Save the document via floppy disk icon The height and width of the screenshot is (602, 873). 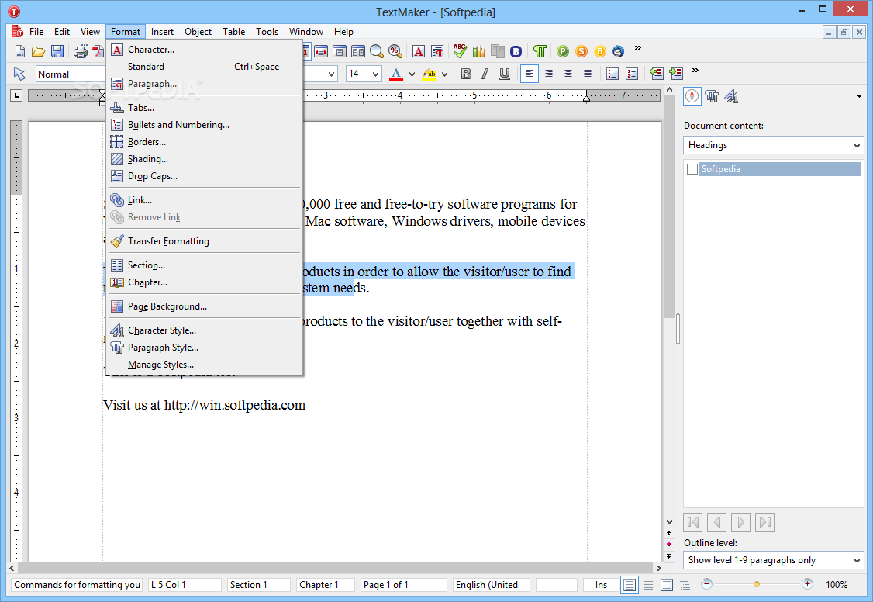tap(57, 52)
